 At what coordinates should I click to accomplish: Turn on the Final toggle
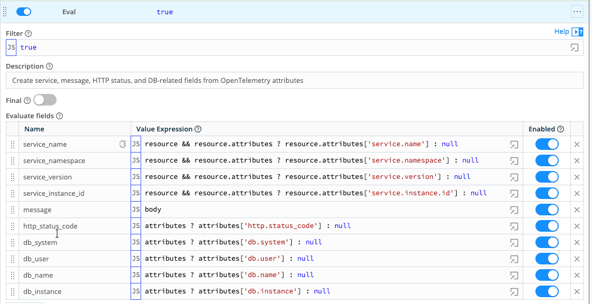tap(44, 100)
